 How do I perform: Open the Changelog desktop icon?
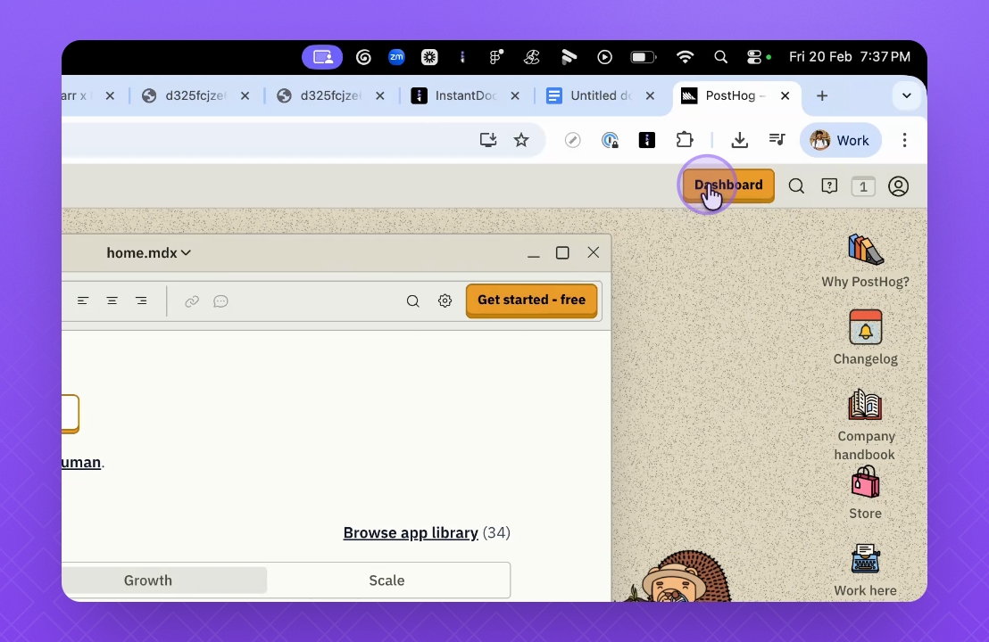tap(866, 338)
